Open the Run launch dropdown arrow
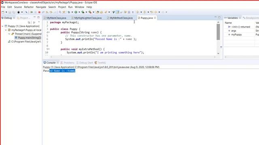 [x=79, y=12]
